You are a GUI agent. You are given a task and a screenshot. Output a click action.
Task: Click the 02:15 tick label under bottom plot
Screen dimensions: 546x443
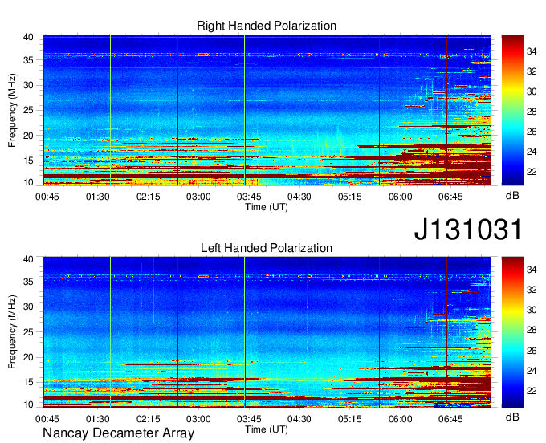click(x=148, y=419)
